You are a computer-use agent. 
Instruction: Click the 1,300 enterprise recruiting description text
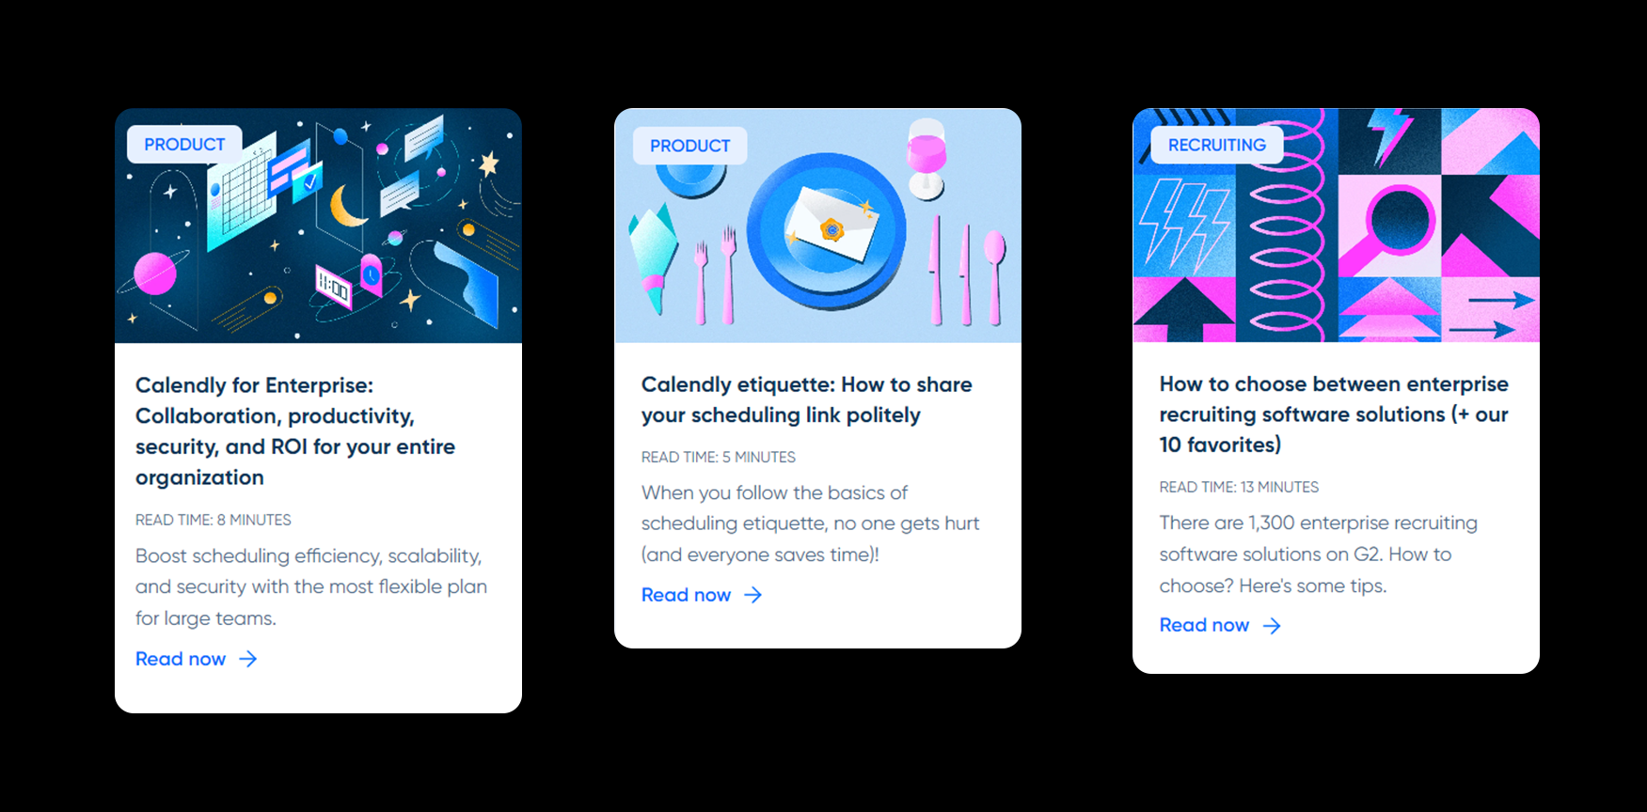pyautogui.click(x=1318, y=554)
